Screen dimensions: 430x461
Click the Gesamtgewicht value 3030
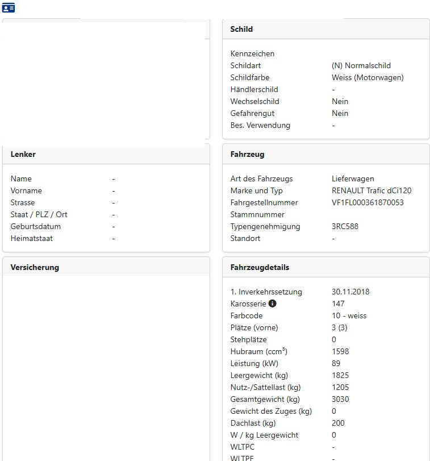(x=340, y=399)
